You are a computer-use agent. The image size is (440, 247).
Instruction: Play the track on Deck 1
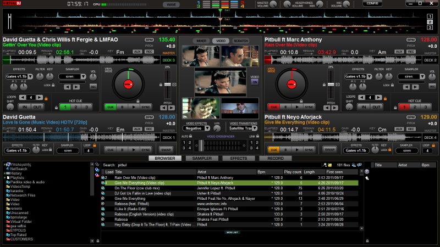point(134,150)
